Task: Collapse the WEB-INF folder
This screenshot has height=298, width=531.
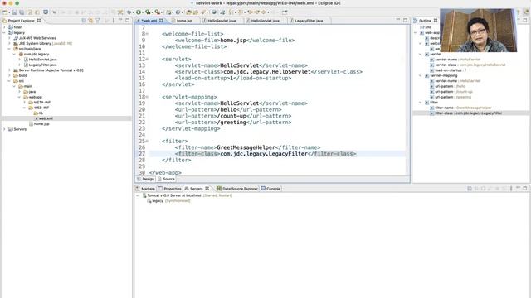Action: coord(24,108)
